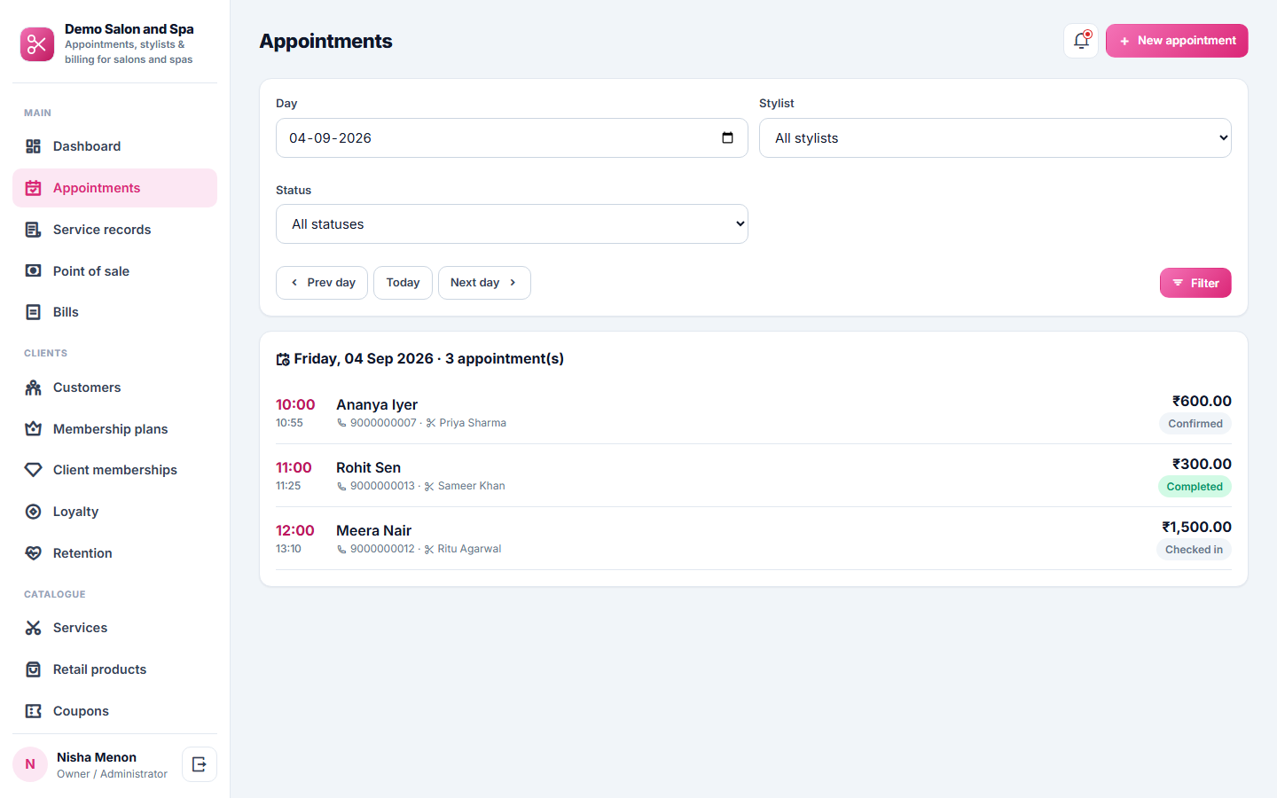Open the Stylist dropdown
1277x798 pixels.
pos(995,138)
